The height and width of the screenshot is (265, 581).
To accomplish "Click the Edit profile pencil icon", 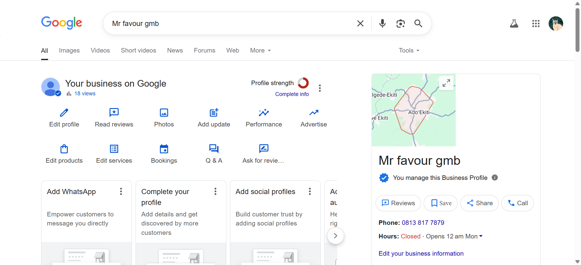I will pyautogui.click(x=64, y=113).
